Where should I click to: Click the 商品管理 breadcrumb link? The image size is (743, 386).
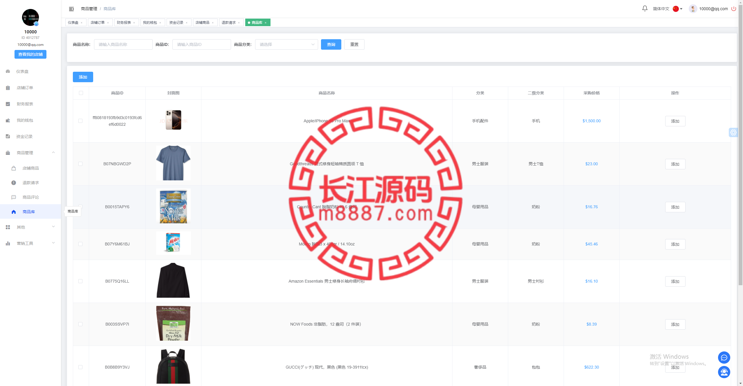[x=89, y=9]
